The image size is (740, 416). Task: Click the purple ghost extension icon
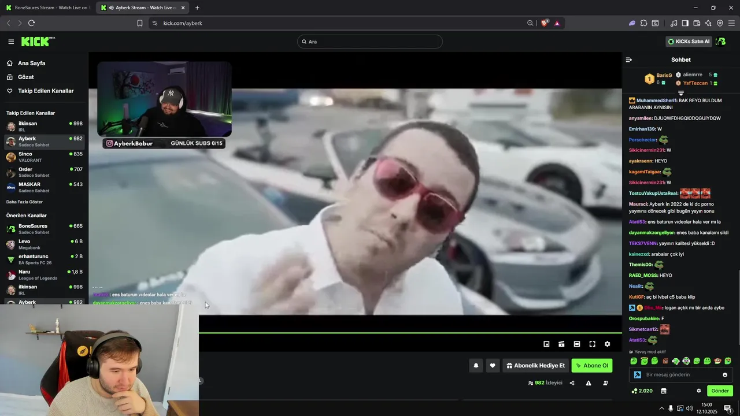(632, 23)
